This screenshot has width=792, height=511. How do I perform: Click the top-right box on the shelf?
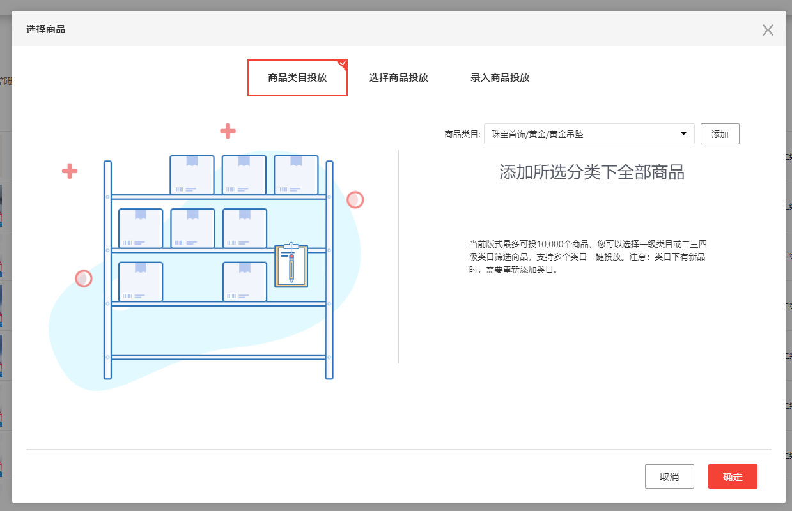point(296,174)
